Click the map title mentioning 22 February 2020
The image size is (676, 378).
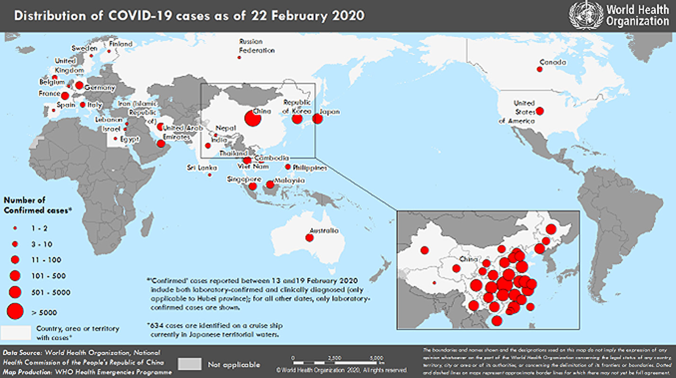pyautogui.click(x=189, y=15)
